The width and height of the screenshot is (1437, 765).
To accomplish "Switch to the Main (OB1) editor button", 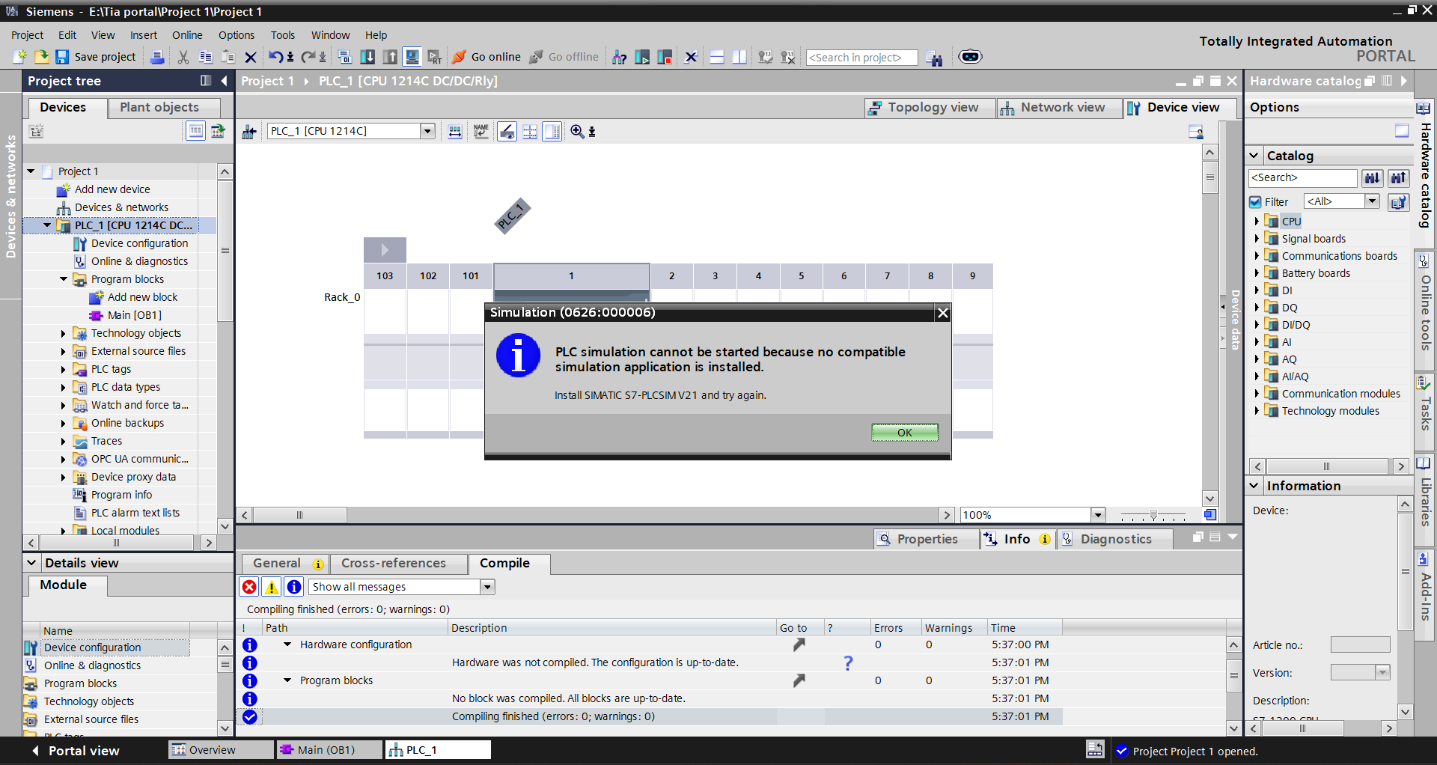I will pos(328,750).
